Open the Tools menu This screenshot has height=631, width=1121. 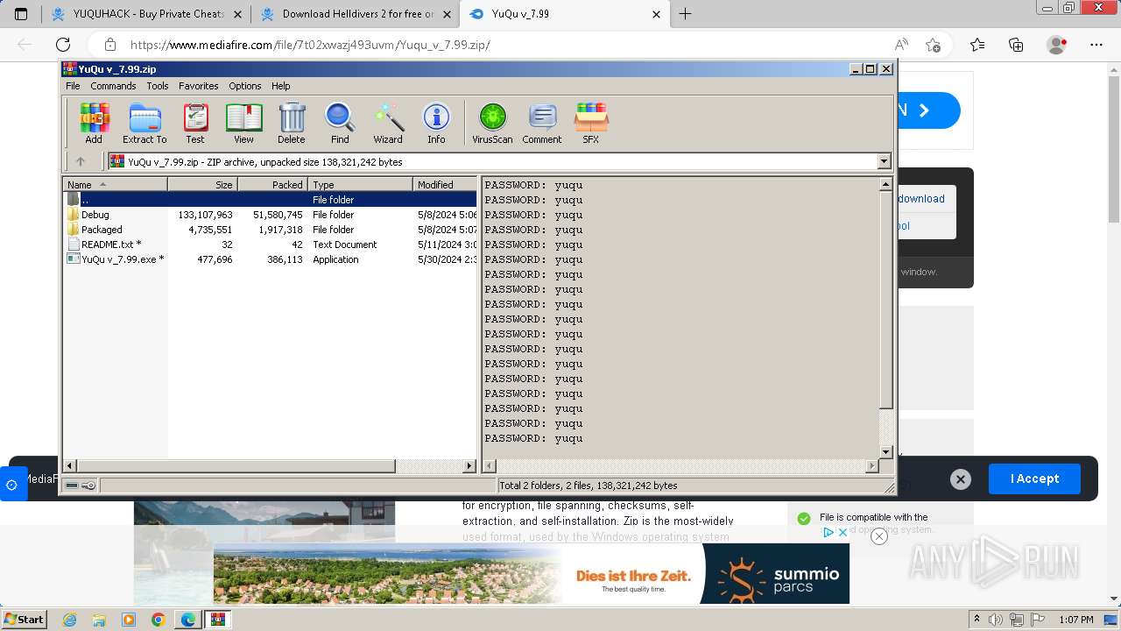(x=158, y=86)
